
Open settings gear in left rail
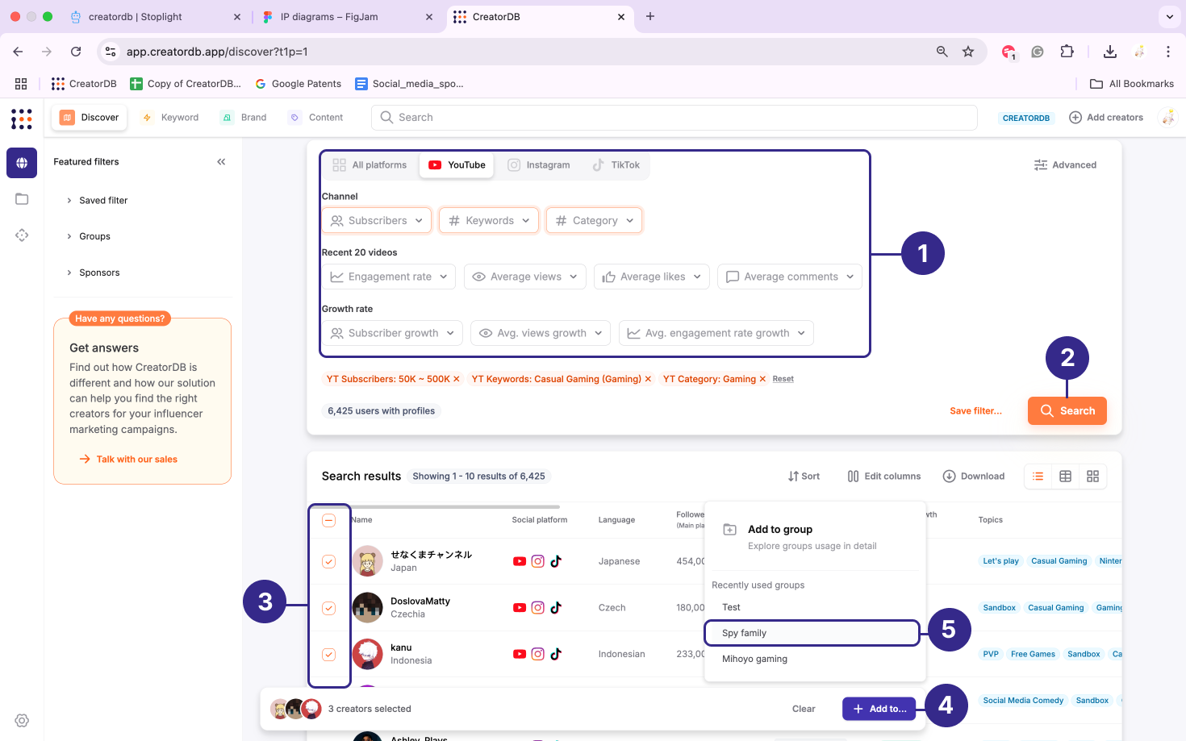click(x=22, y=720)
